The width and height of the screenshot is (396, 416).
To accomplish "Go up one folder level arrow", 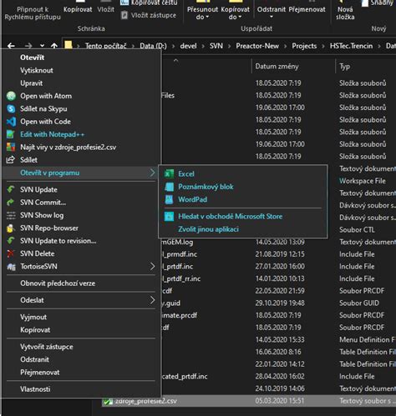I will coord(54,46).
